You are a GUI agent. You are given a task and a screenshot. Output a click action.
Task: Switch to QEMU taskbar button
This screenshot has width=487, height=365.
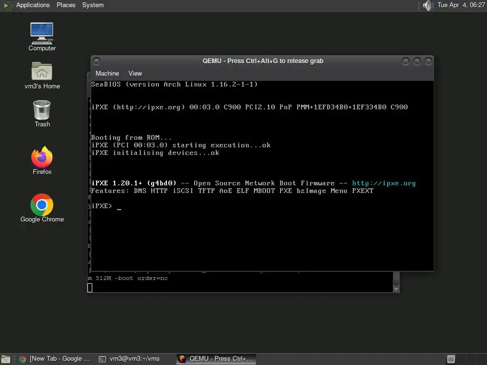click(216, 359)
